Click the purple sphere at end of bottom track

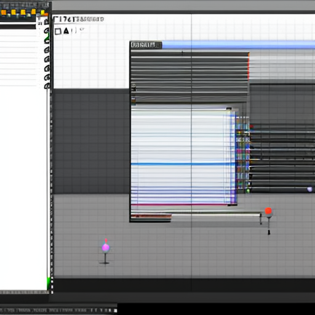pos(309,189)
